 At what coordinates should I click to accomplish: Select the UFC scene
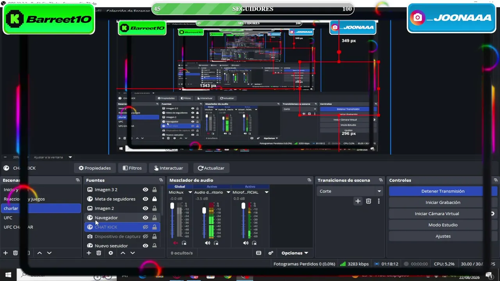click(x=41, y=218)
